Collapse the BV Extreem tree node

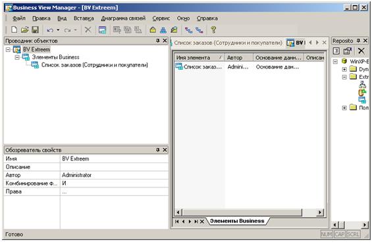[8, 50]
